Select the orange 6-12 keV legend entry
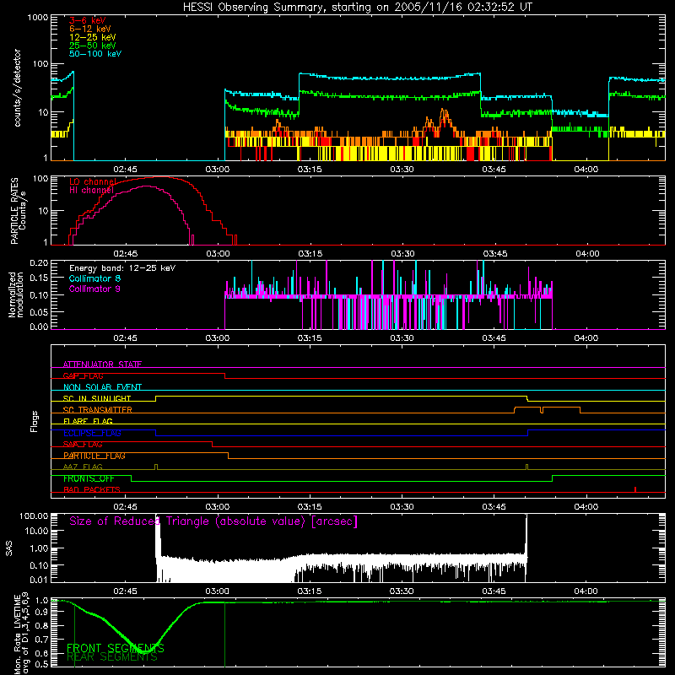The height and width of the screenshot is (675, 675). point(90,29)
